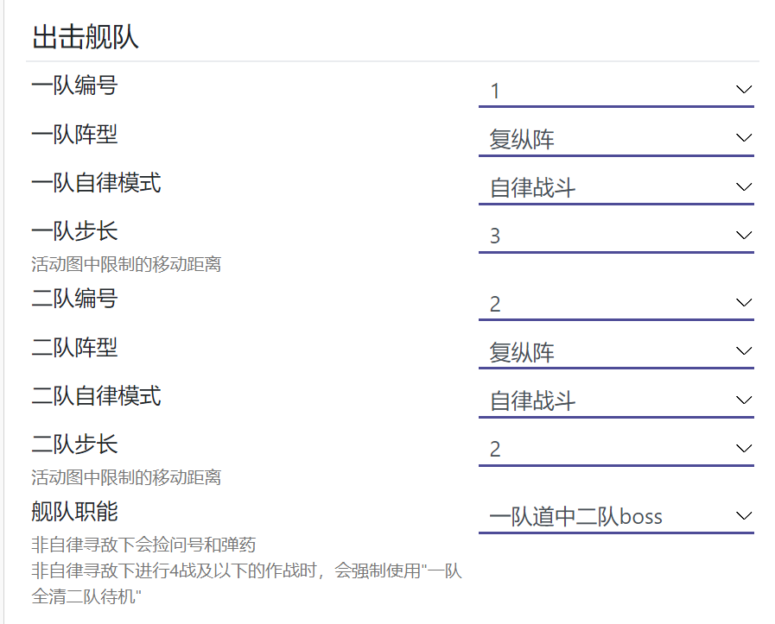Click the 舰队职能 label
Viewport: 775px width, 624px height.
(x=74, y=512)
